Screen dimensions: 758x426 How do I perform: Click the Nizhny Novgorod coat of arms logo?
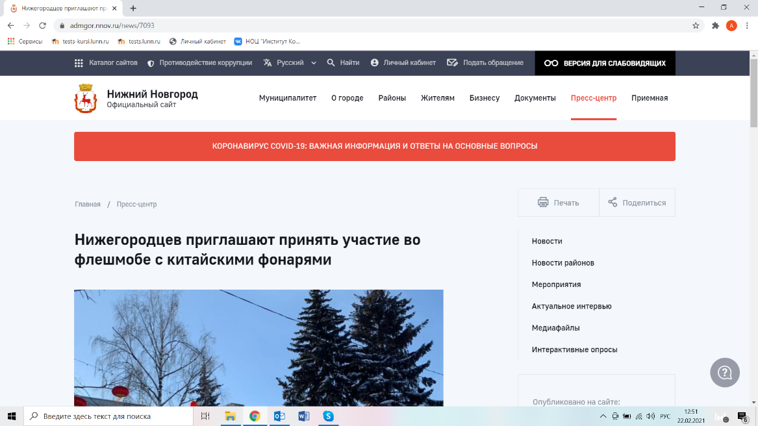(x=85, y=98)
